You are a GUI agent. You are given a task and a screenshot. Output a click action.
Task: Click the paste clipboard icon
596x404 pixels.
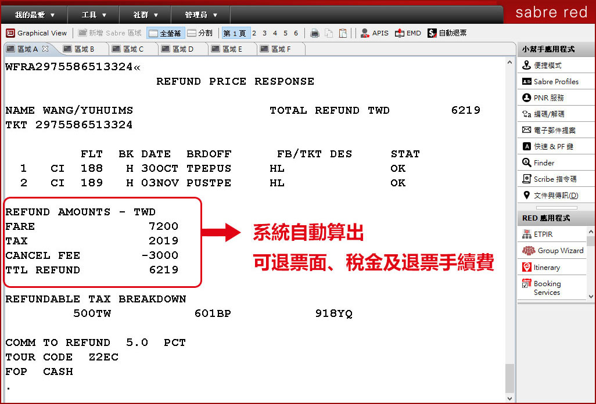pos(343,33)
